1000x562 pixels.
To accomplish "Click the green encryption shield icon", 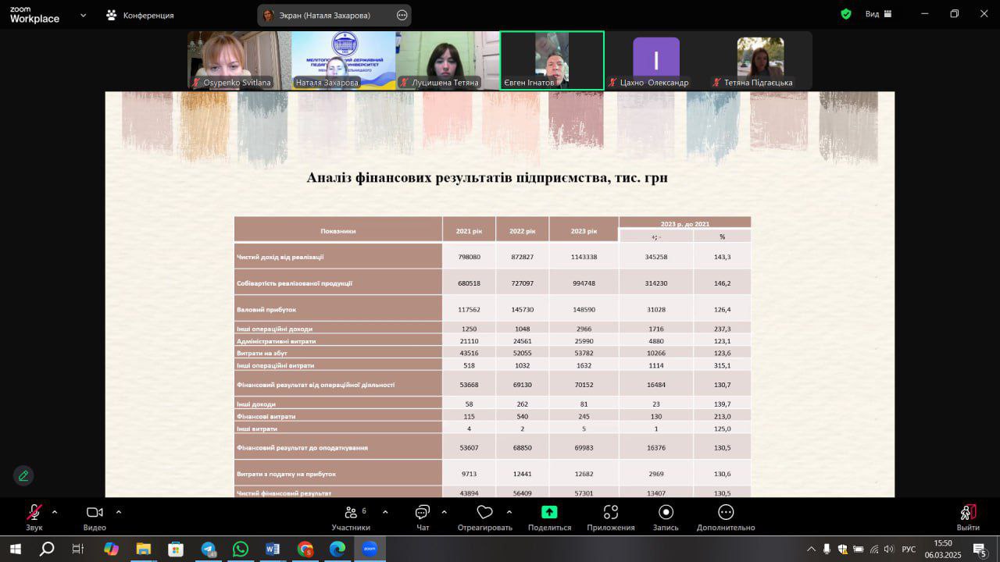I will coord(845,14).
